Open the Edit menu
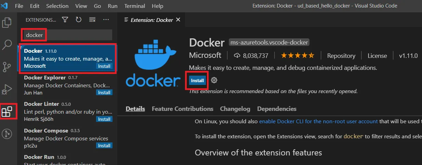The height and width of the screenshot is (165, 422). pos(35,6)
